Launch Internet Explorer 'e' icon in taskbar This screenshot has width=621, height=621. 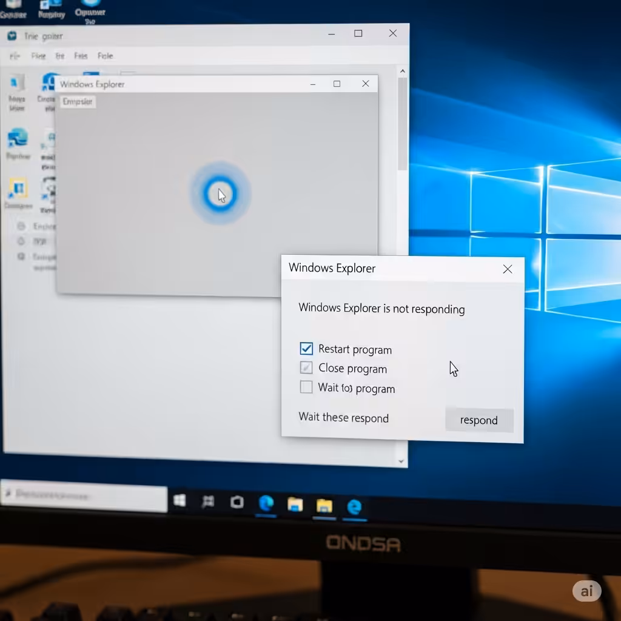click(x=354, y=507)
